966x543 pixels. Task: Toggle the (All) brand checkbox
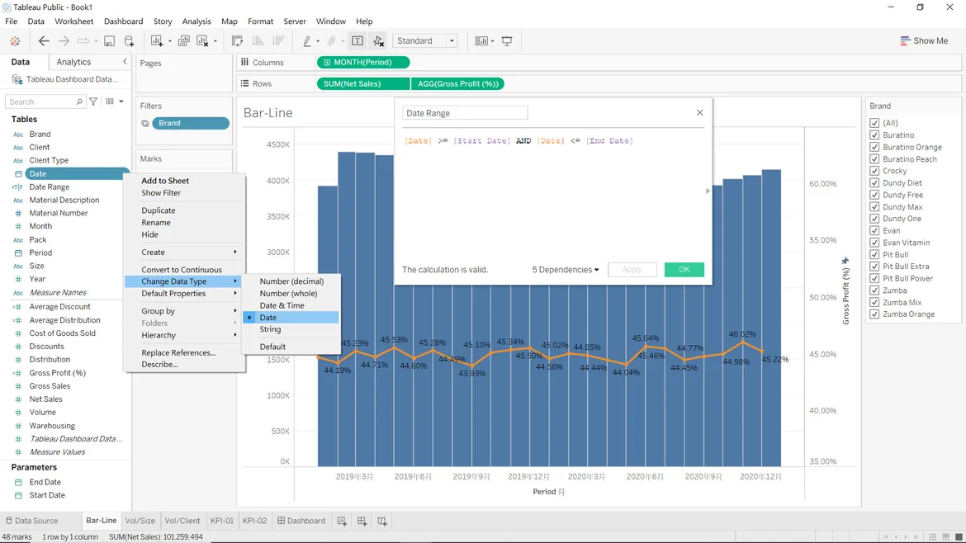pyautogui.click(x=874, y=123)
